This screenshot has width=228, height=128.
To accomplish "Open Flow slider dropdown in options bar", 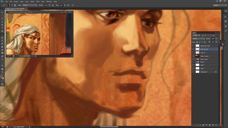I will click(x=64, y=5).
